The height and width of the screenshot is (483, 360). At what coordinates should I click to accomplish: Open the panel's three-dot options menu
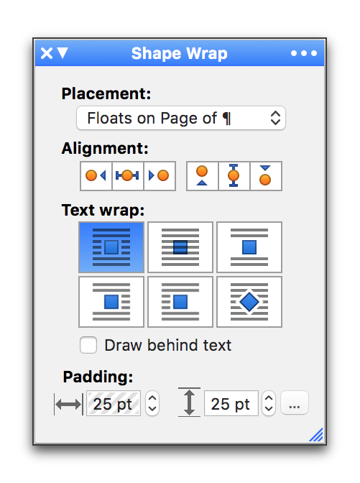(x=304, y=53)
